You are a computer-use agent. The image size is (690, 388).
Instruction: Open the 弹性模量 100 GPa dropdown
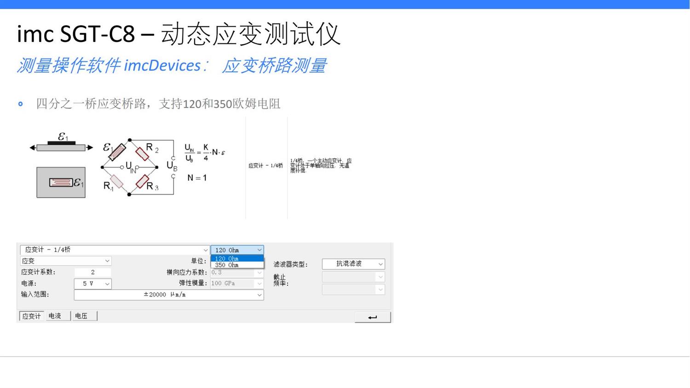(x=237, y=284)
